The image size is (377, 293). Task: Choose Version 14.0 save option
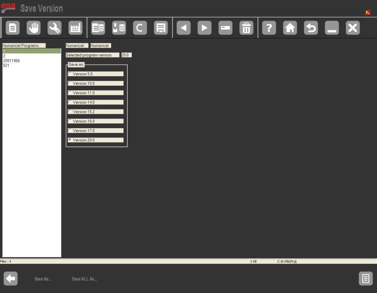[x=70, y=102]
